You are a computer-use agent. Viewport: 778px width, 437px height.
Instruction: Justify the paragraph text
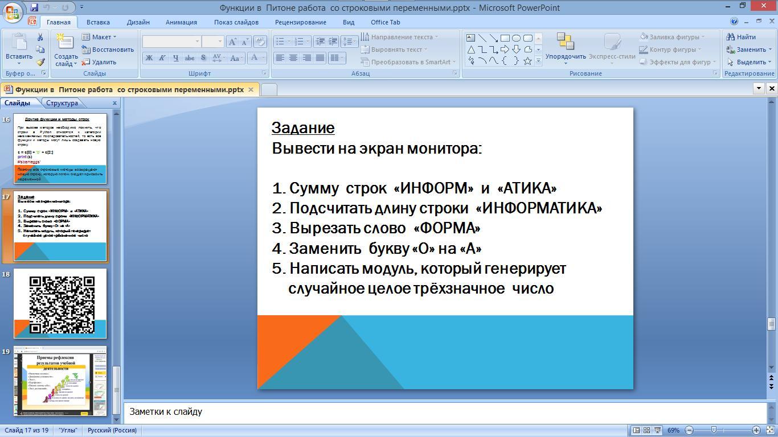(x=320, y=57)
